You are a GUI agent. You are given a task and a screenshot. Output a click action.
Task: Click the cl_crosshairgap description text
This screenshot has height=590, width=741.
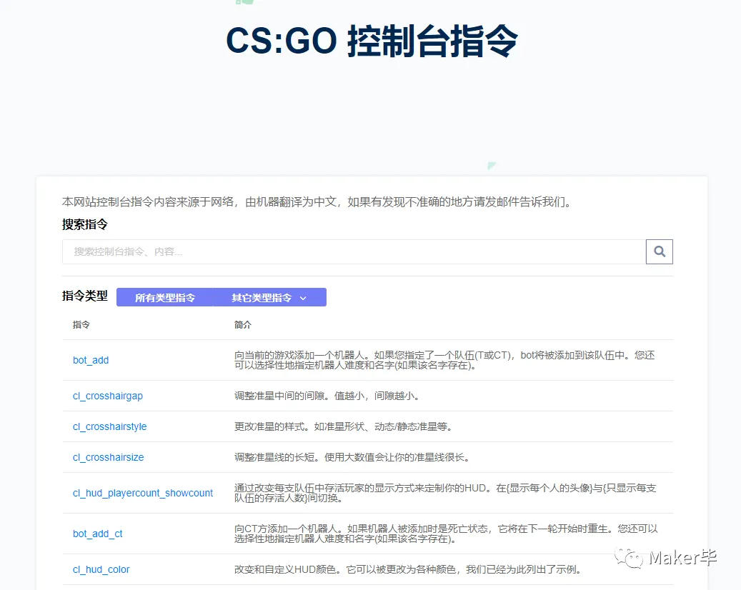coord(327,396)
